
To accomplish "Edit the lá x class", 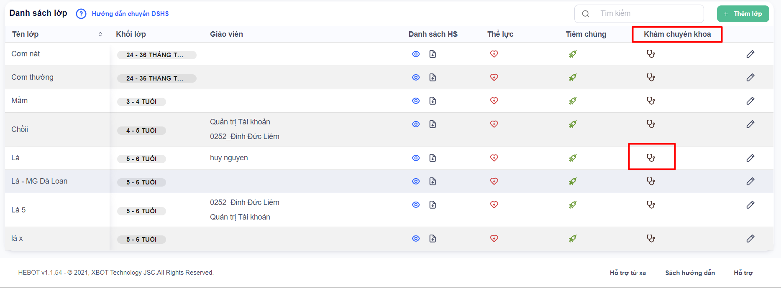I will tap(750, 238).
